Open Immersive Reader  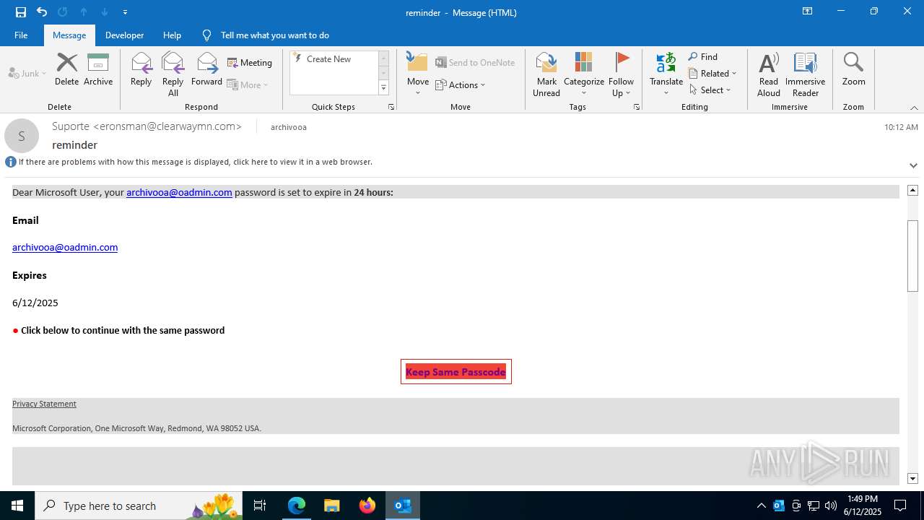(805, 74)
